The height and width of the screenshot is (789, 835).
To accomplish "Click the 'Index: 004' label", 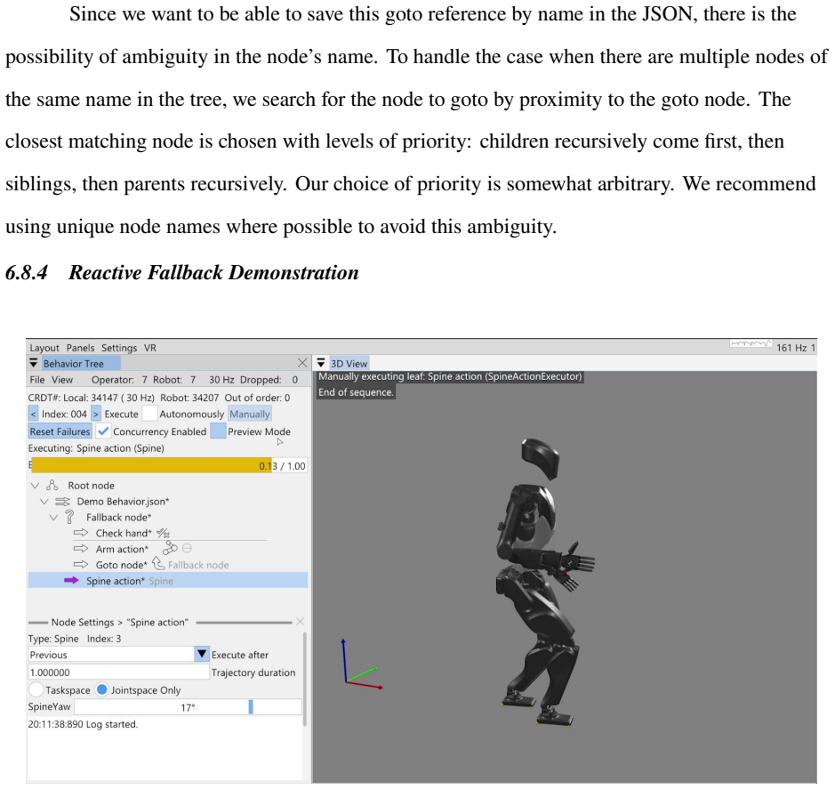I will pyautogui.click(x=64, y=414).
